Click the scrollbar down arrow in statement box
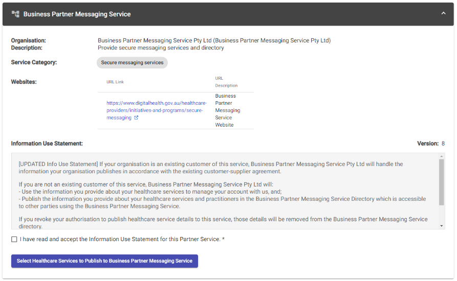Viewport: 457px width, 281px height. (441, 225)
